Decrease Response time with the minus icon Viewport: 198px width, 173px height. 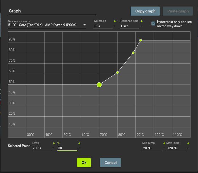141,26
